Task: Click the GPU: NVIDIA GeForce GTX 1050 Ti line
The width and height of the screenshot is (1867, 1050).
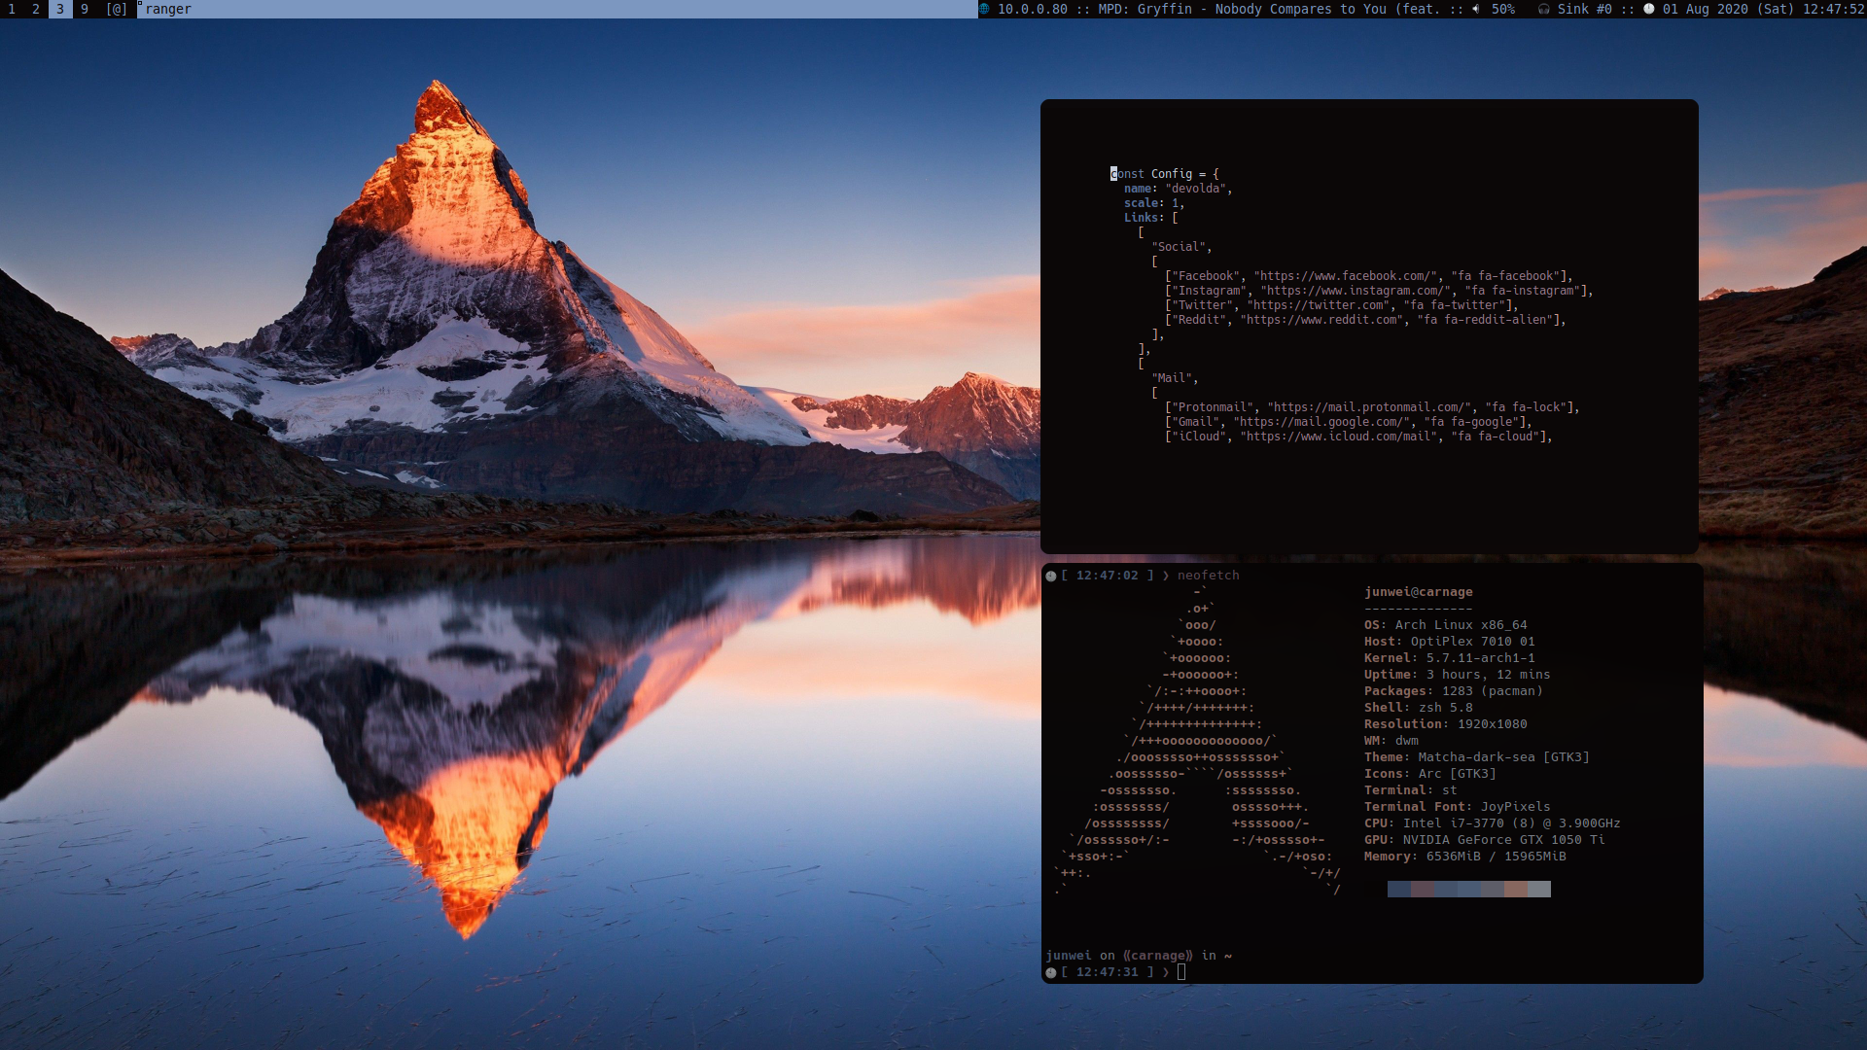Action: coord(1484,840)
